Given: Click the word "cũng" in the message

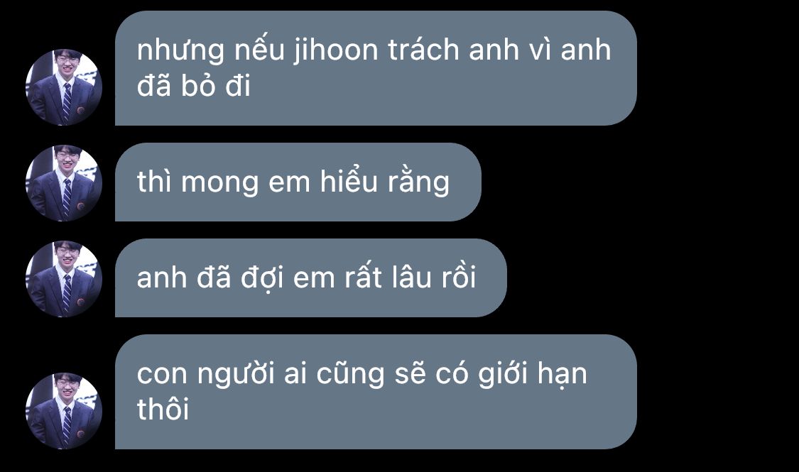Looking at the screenshot, I should point(351,375).
